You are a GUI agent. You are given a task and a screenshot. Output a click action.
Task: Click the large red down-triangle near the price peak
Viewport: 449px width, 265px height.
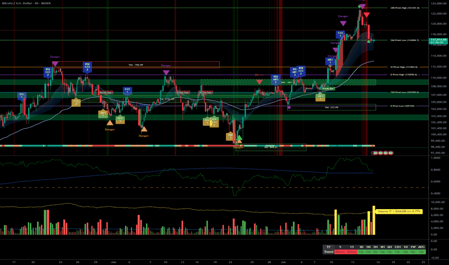click(366, 15)
